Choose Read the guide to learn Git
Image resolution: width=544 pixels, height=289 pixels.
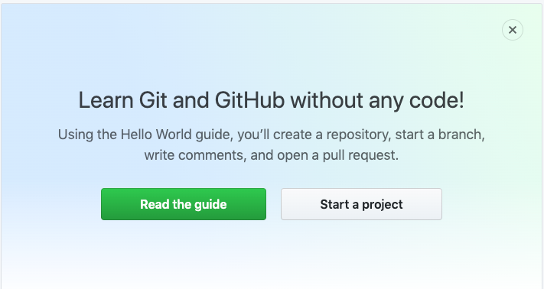tap(184, 204)
